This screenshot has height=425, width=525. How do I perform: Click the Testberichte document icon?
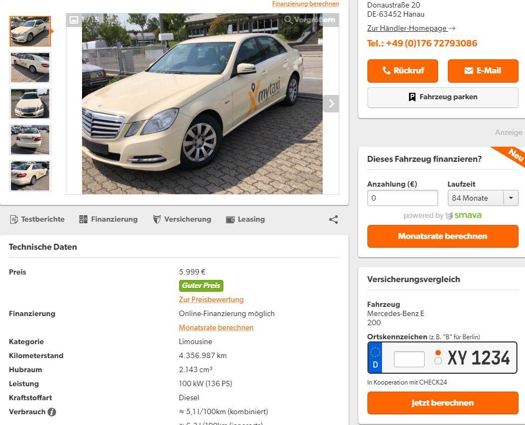[14, 220]
